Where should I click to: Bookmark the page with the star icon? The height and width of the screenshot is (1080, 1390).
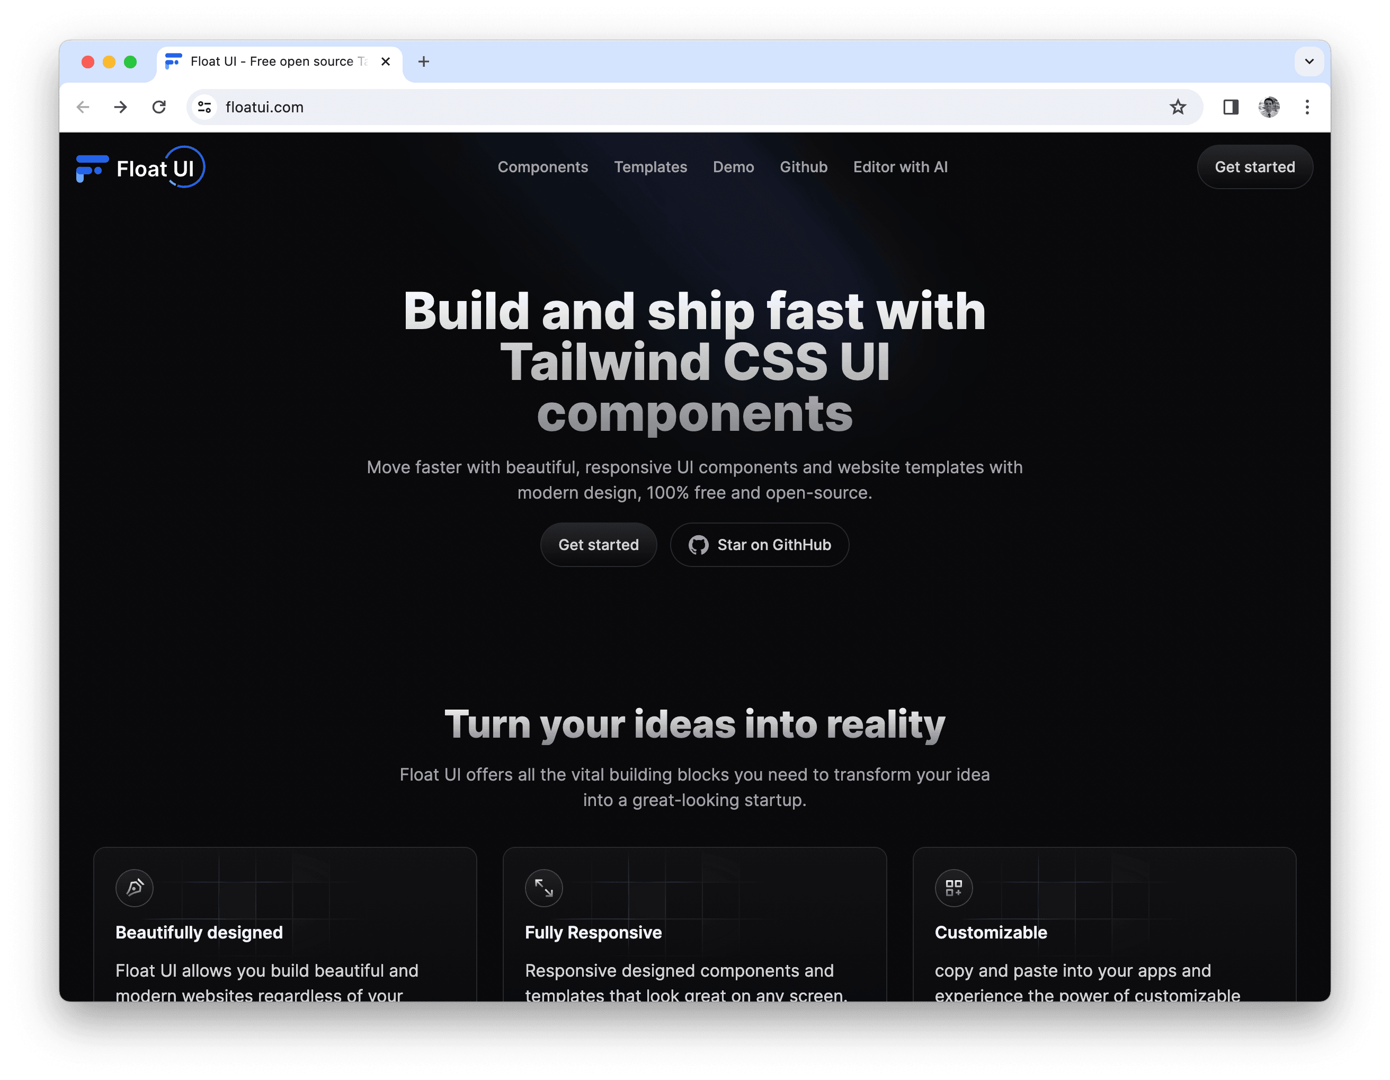click(x=1179, y=107)
